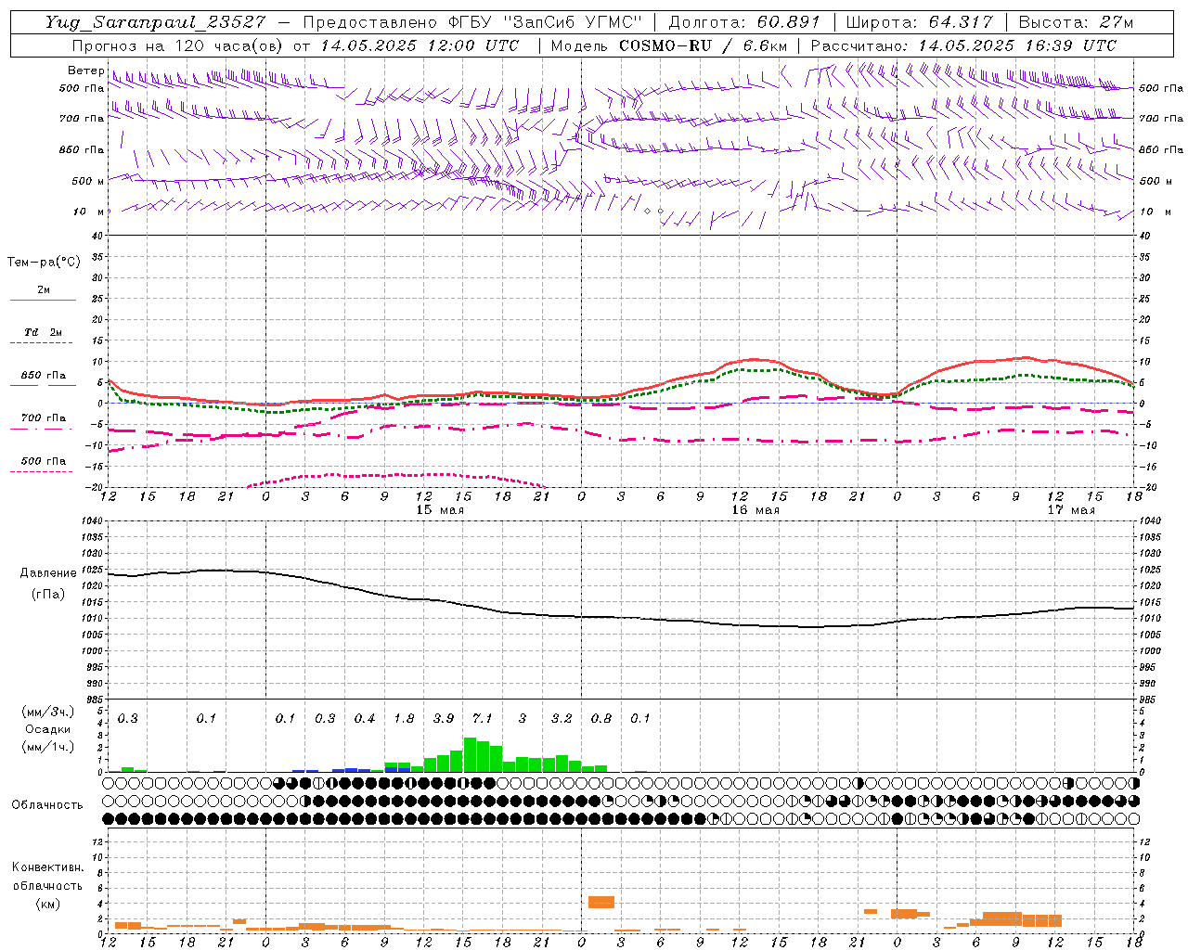Click the 15 мая date label

coord(440,510)
